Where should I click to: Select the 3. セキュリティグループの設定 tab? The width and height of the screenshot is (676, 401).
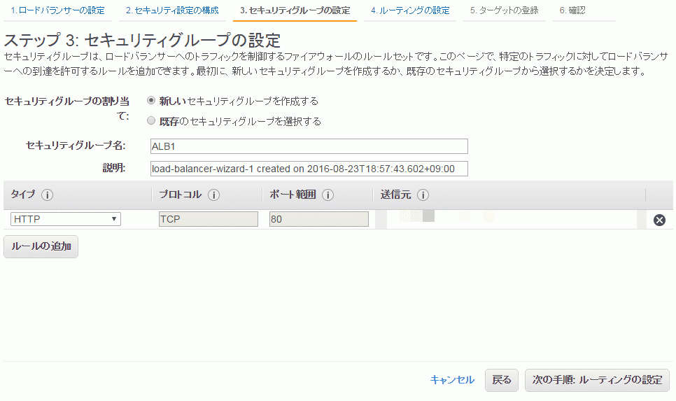click(x=295, y=10)
